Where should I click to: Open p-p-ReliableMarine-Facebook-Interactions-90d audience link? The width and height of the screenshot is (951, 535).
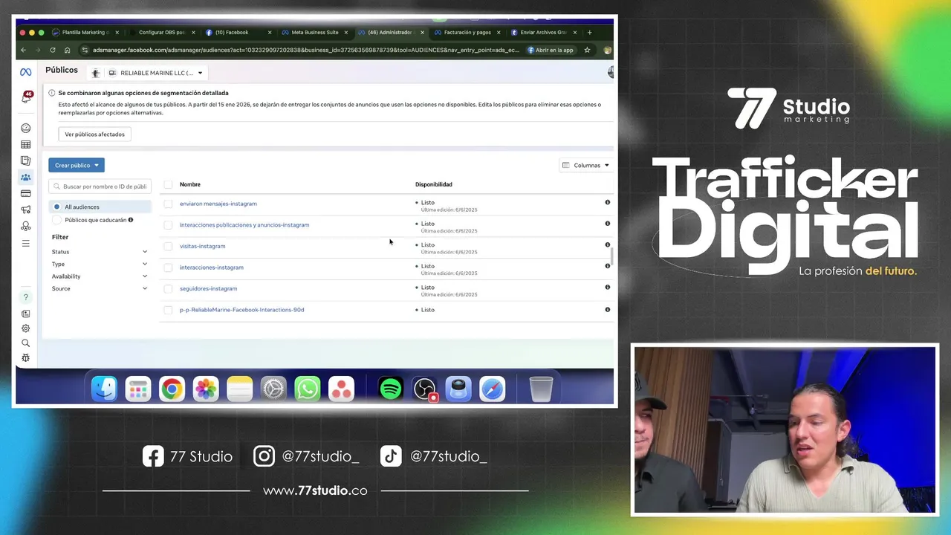tap(241, 310)
